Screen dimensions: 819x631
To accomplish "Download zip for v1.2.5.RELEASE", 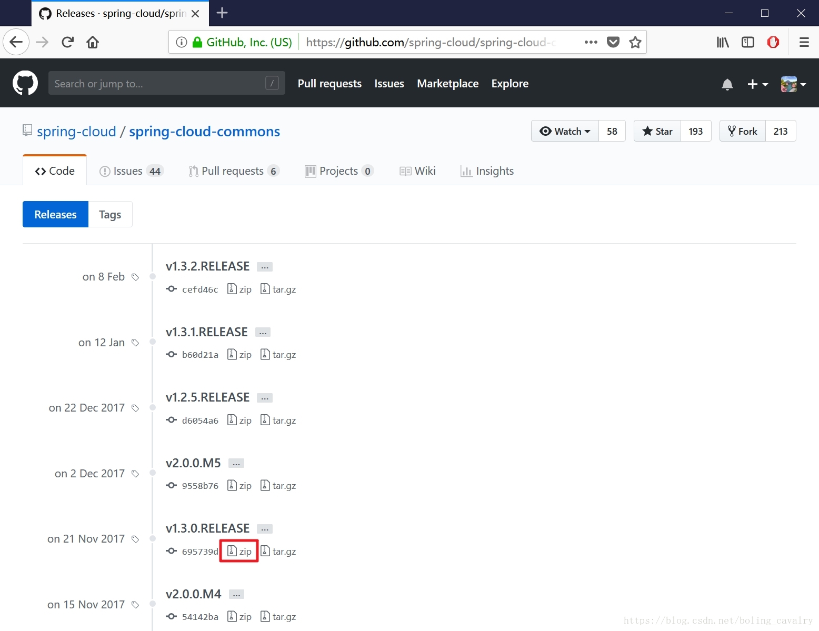I will [239, 420].
